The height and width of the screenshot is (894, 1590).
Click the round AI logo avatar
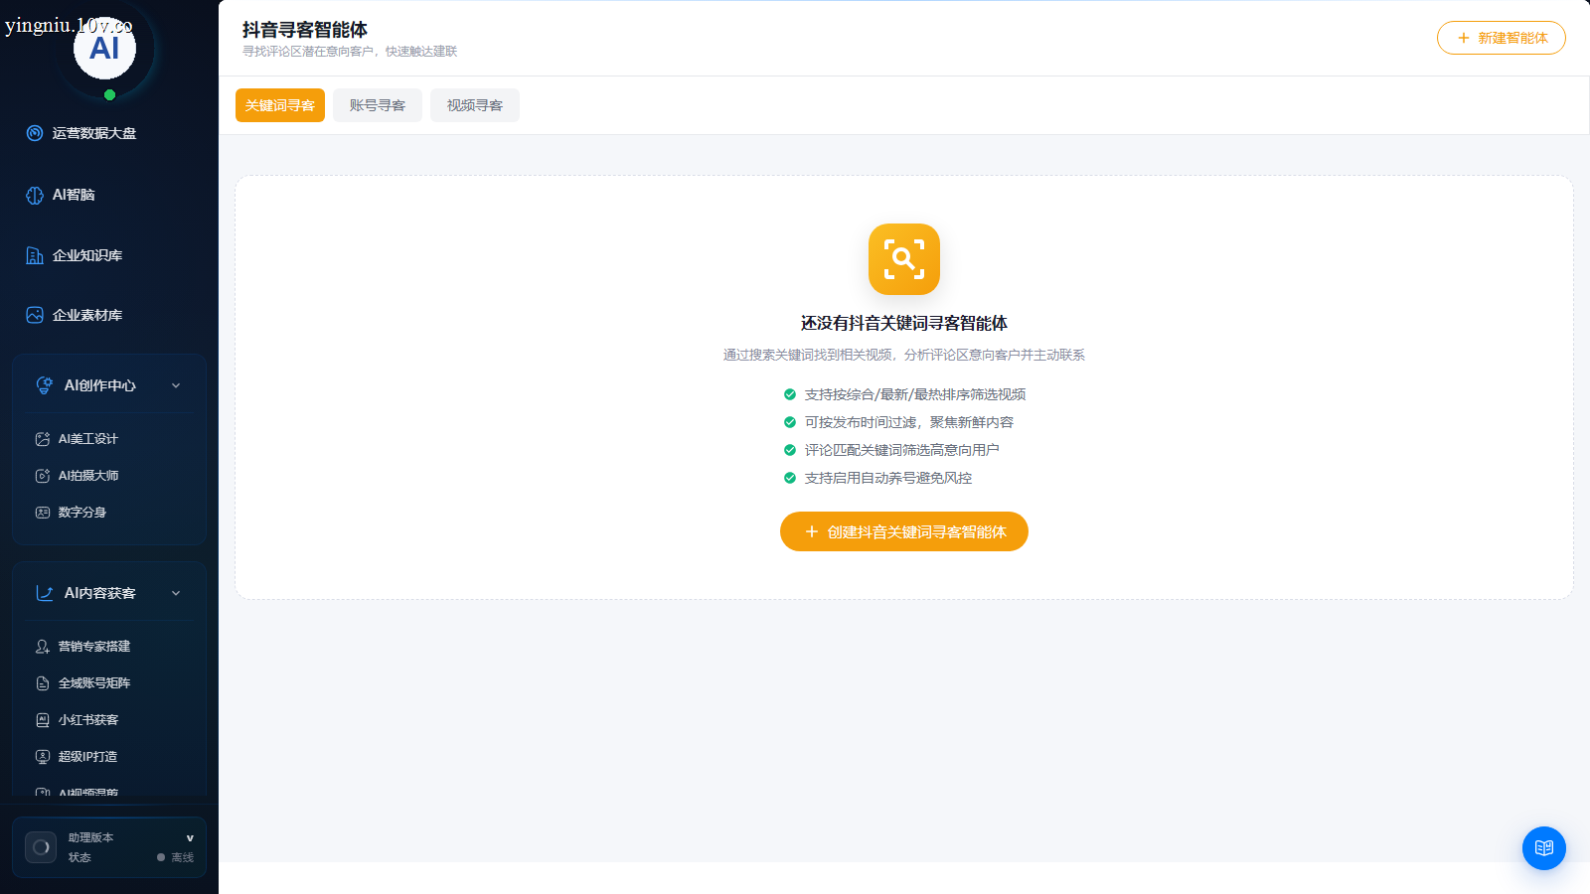tap(104, 48)
